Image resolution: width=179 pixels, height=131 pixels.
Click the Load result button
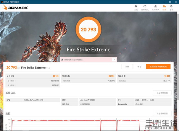coord(127,67)
